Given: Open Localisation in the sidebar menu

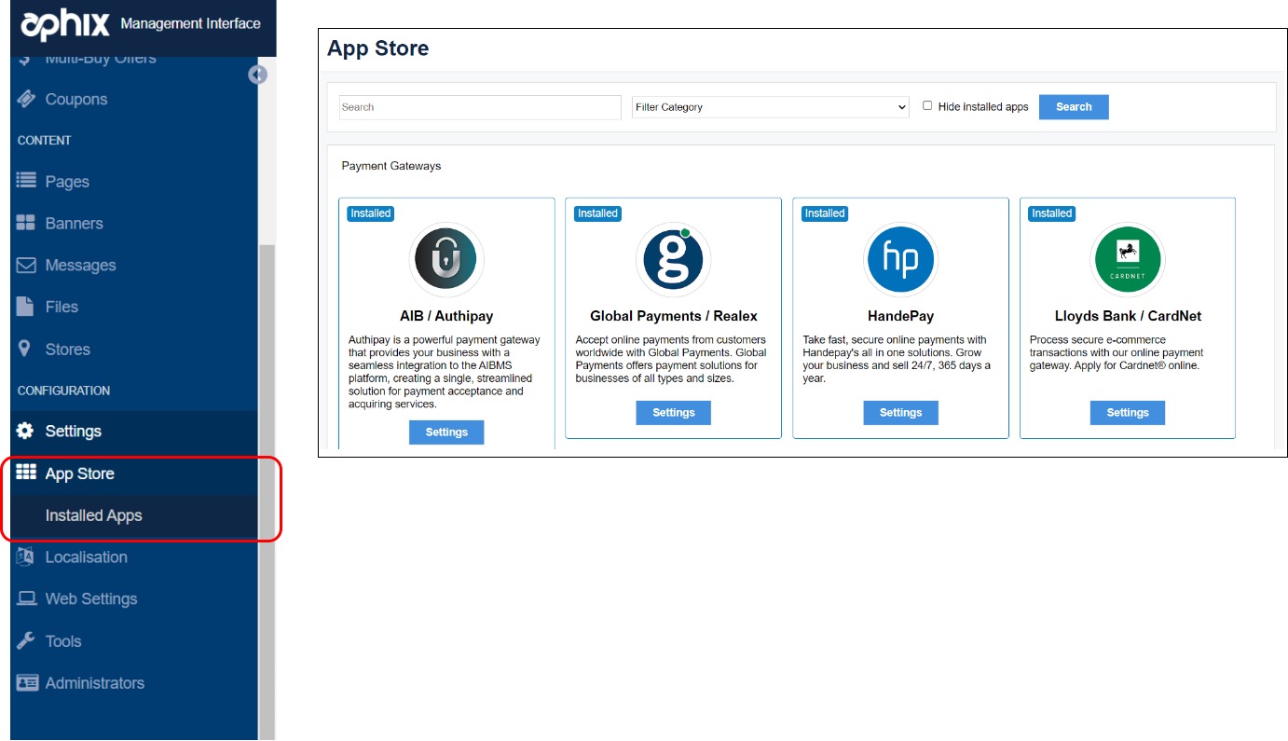Looking at the screenshot, I should (86, 557).
